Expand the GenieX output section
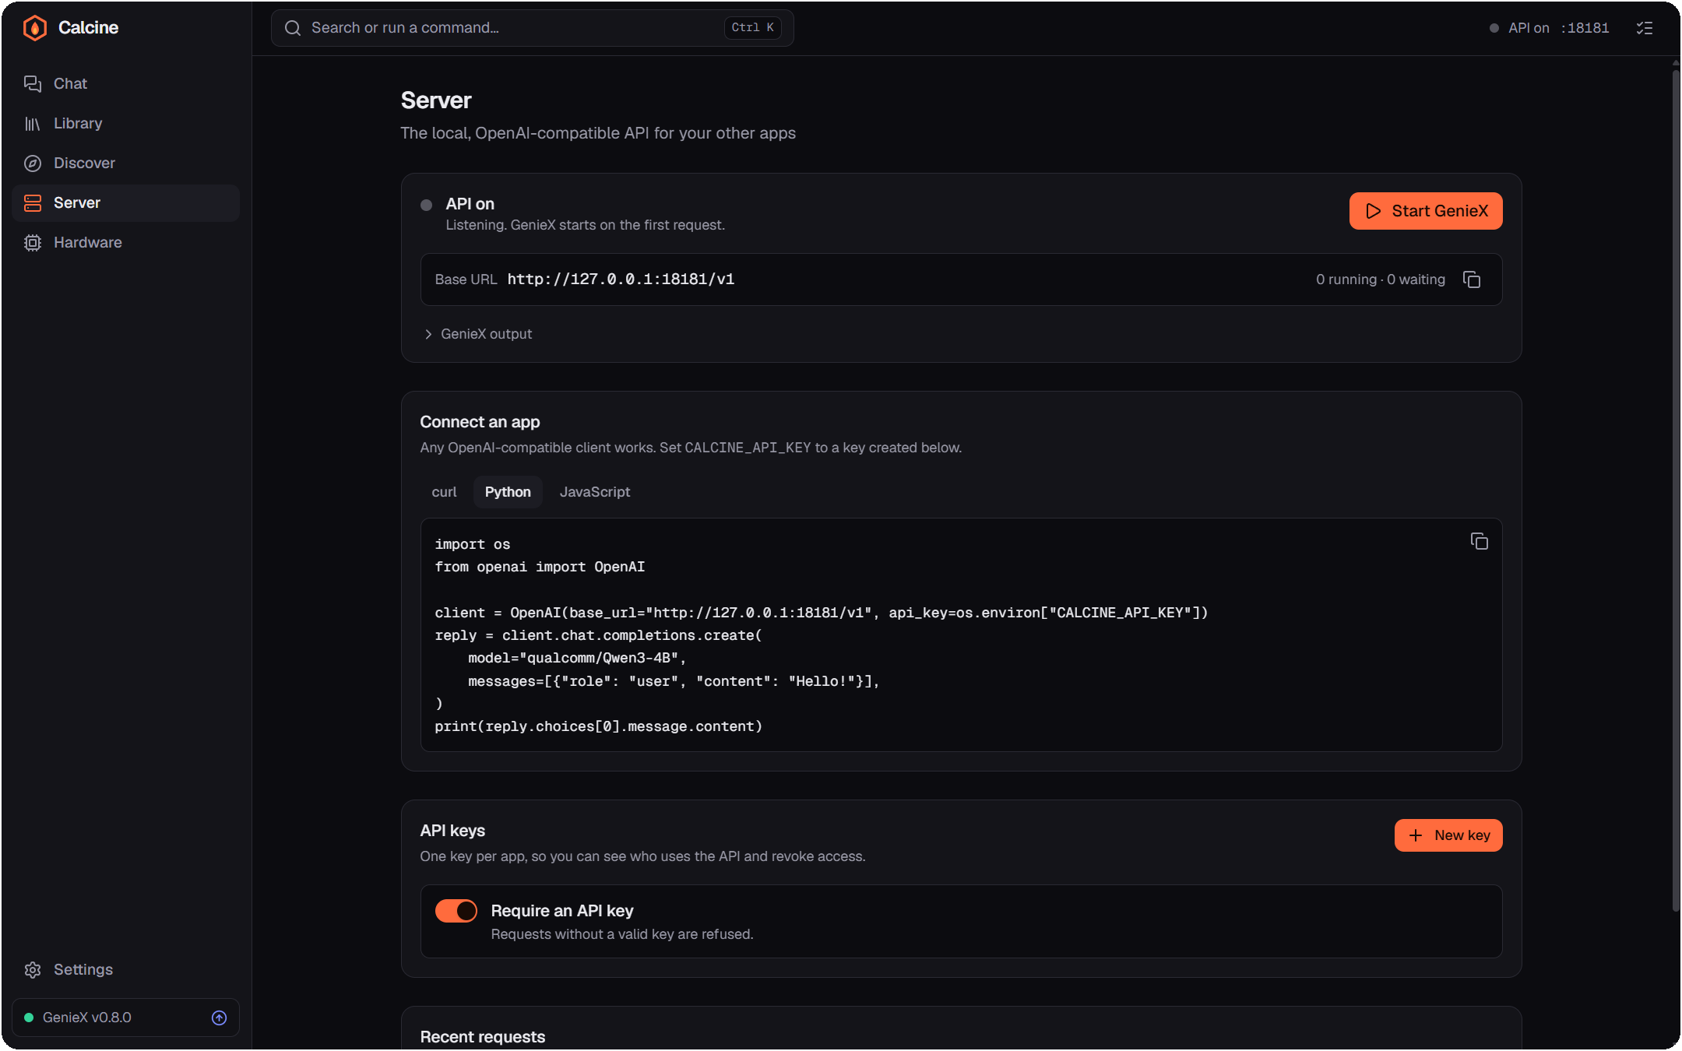Screen dimensions: 1682x1051 [479, 334]
